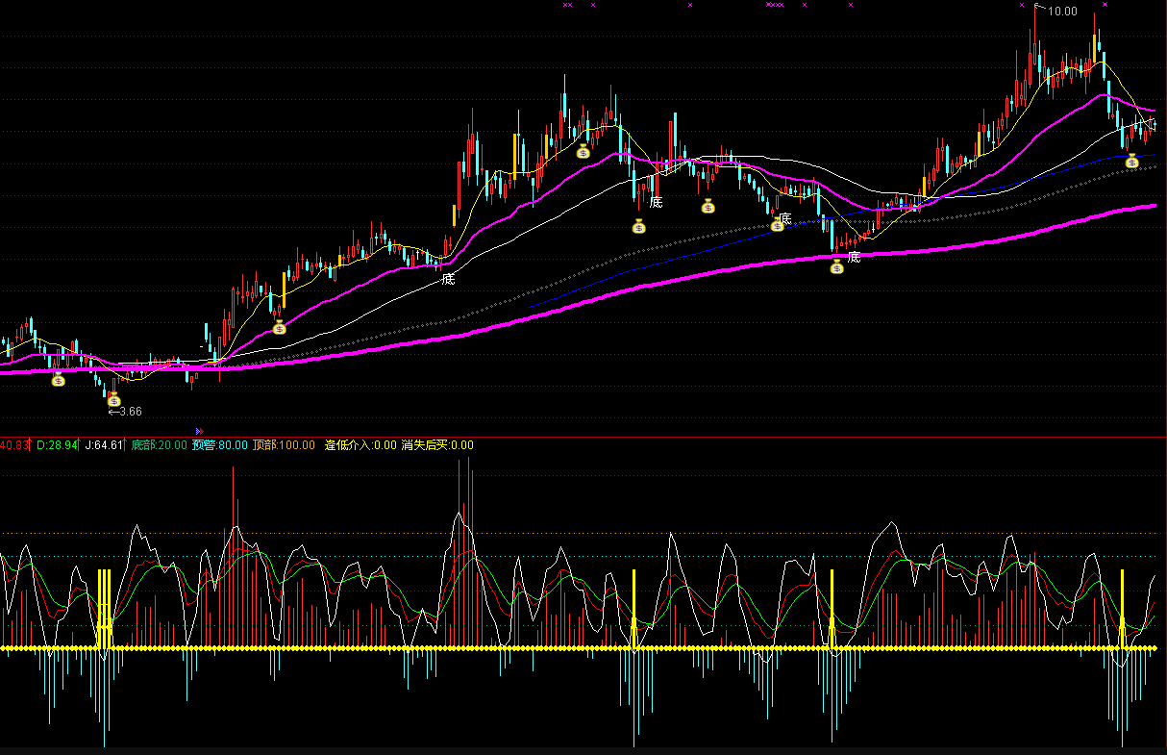Click the 顶部:100.00 top level label

coord(284,445)
